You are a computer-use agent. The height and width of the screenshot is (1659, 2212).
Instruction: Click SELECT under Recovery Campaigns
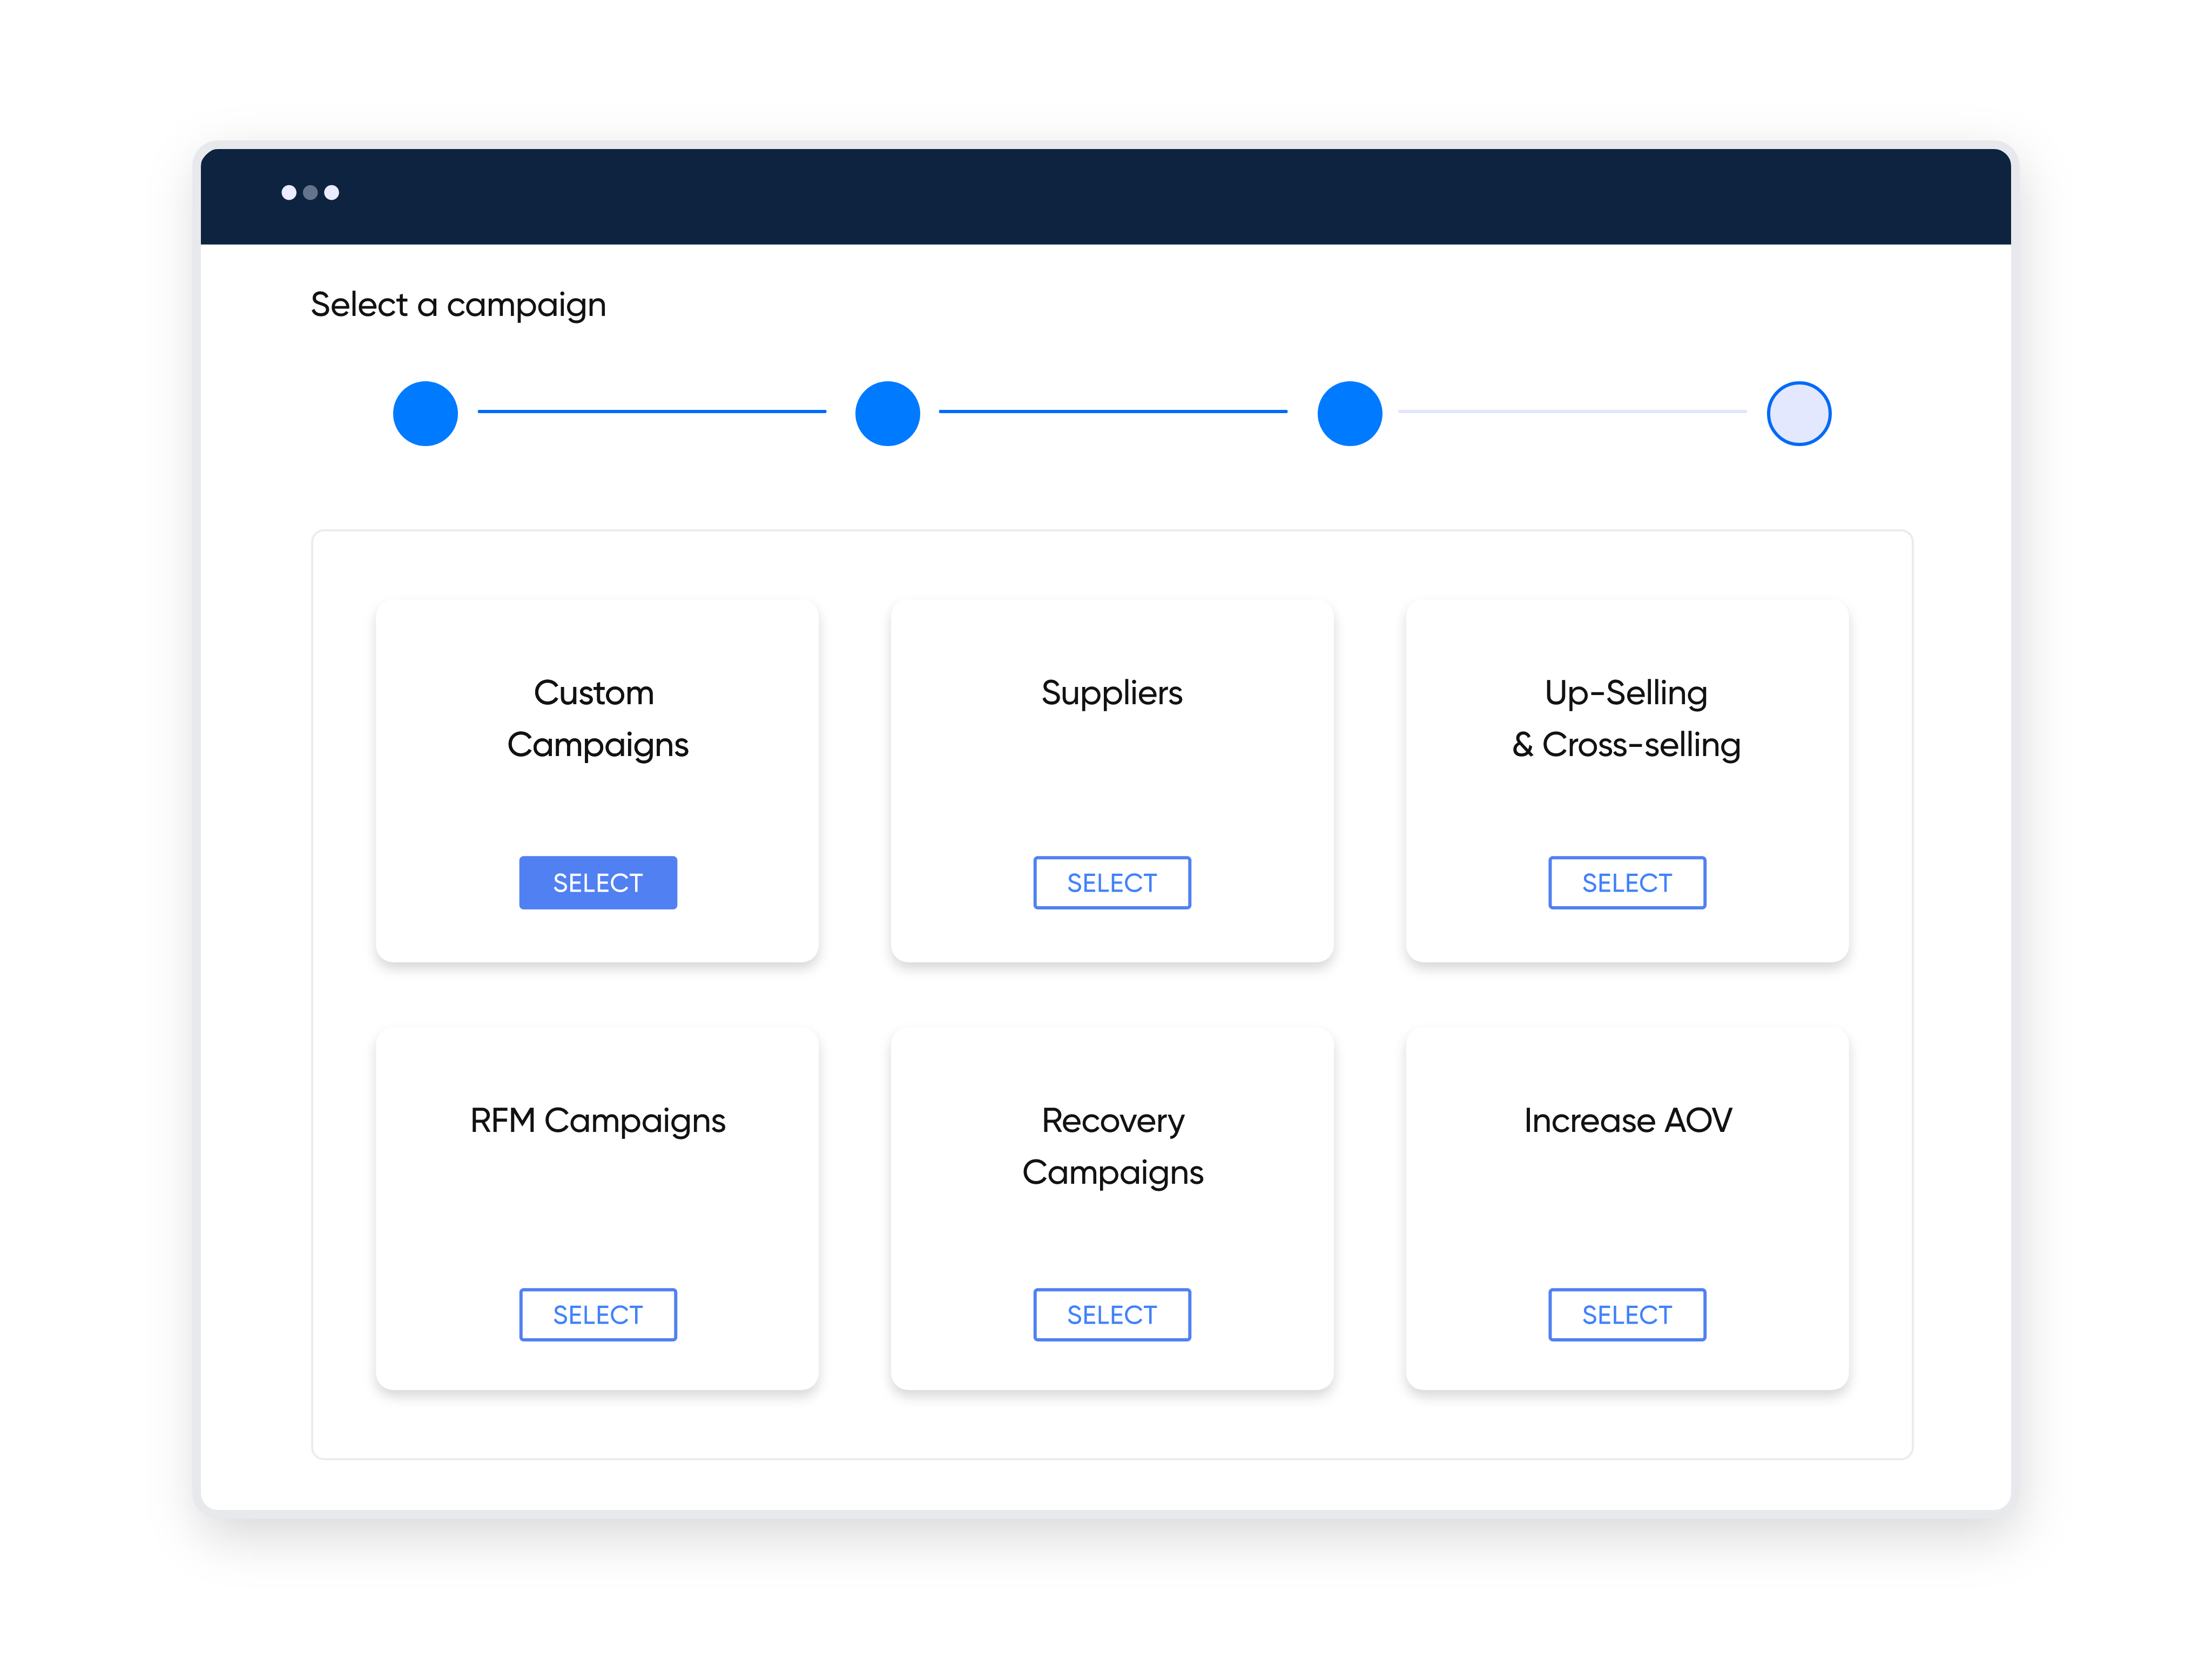(x=1111, y=1314)
